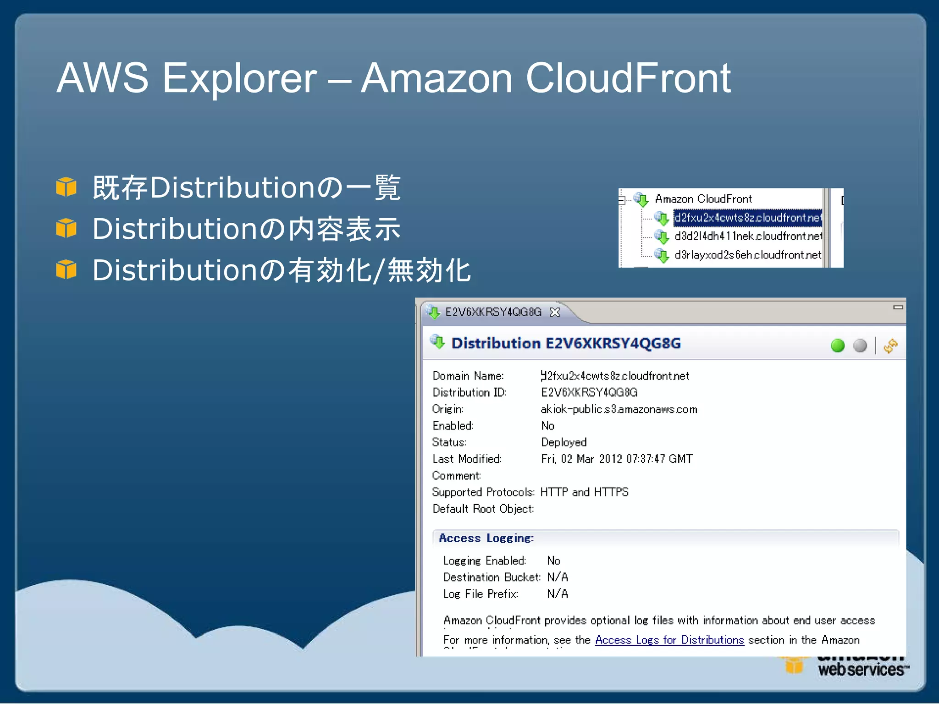Refresh the distribution details
This screenshot has width=939, height=704.
click(x=890, y=346)
